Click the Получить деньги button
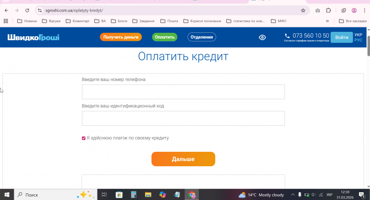The image size is (370, 200). click(120, 37)
